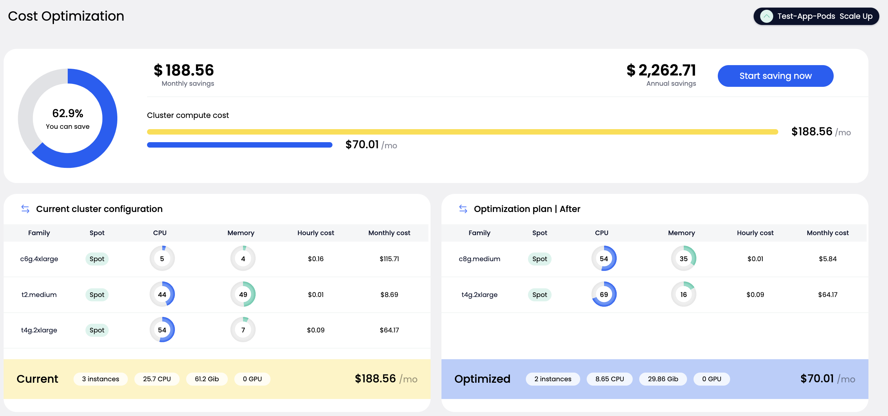Click the 0 GPU chip in Current summary
This screenshot has width=888, height=416.
click(x=252, y=379)
